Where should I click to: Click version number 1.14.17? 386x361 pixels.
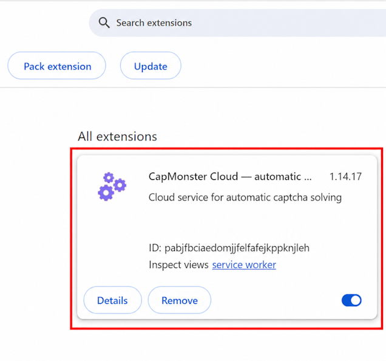pos(345,177)
